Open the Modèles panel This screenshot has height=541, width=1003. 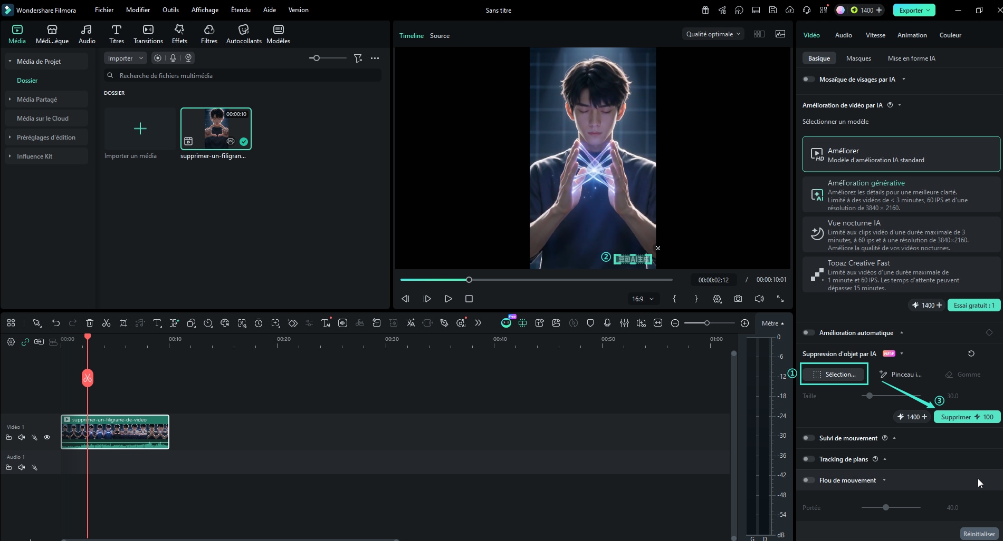[278, 34]
